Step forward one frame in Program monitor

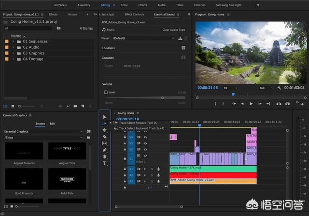(x=260, y=104)
